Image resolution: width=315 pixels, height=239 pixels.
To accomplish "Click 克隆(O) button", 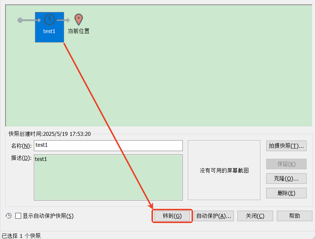I will (286, 178).
